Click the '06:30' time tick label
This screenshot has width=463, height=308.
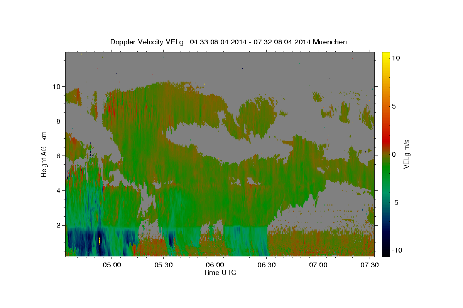click(x=267, y=265)
